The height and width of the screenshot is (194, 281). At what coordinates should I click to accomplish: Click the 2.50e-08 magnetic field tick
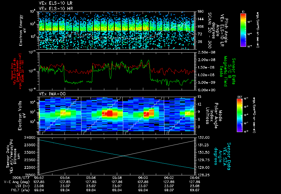206,52
